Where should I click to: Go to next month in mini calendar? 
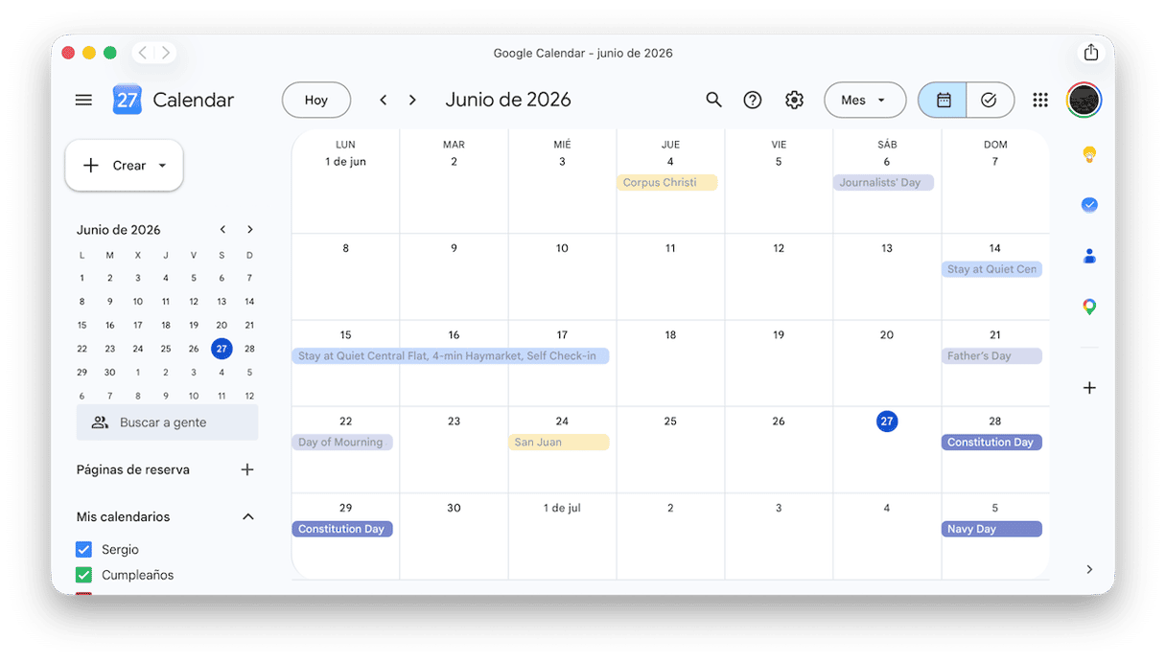(x=250, y=229)
